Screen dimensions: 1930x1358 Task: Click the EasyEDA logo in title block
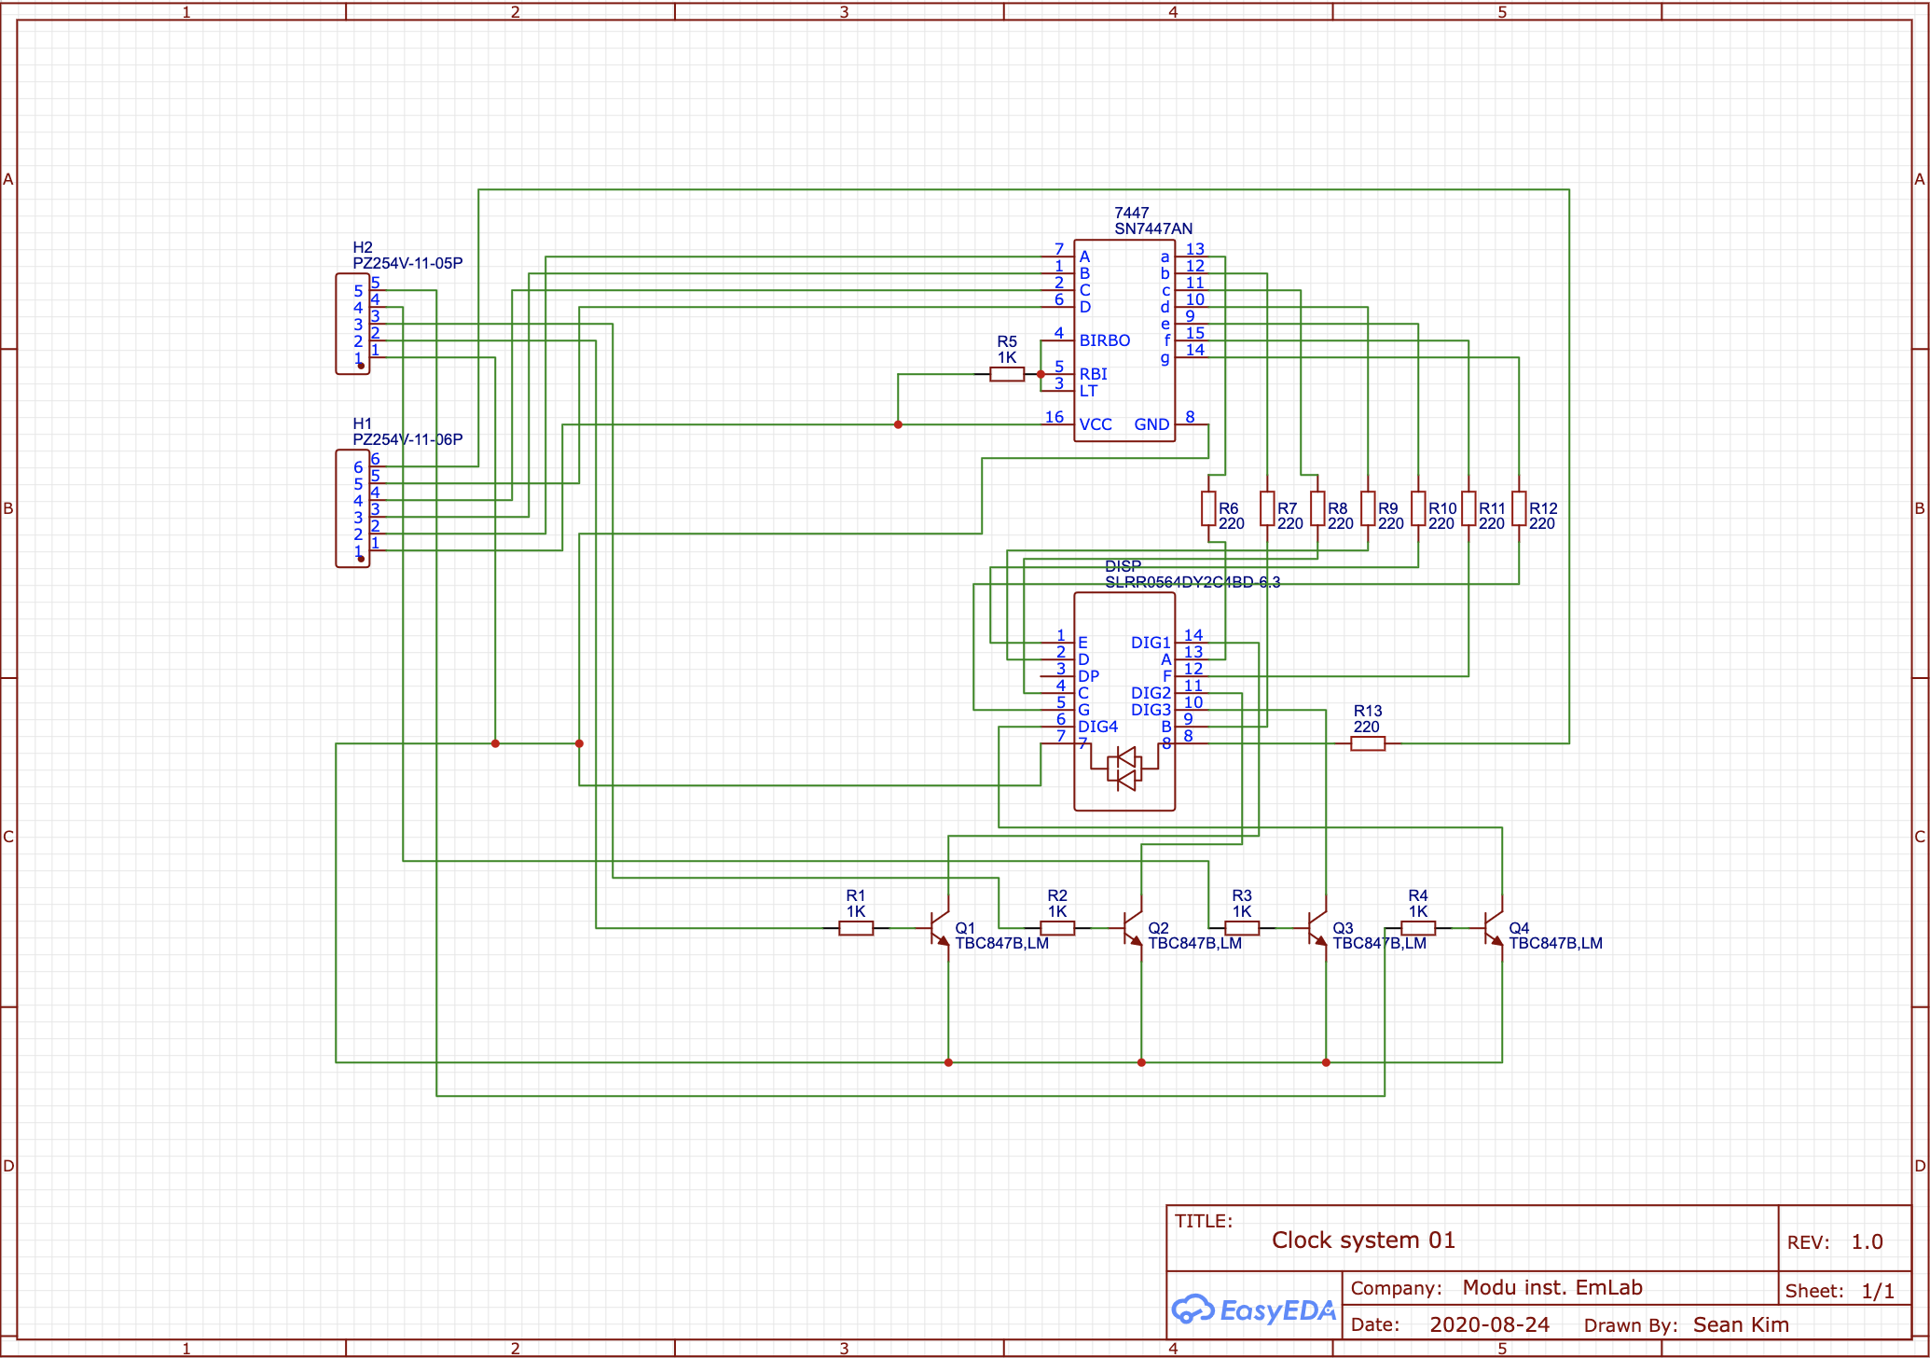click(x=1254, y=1310)
